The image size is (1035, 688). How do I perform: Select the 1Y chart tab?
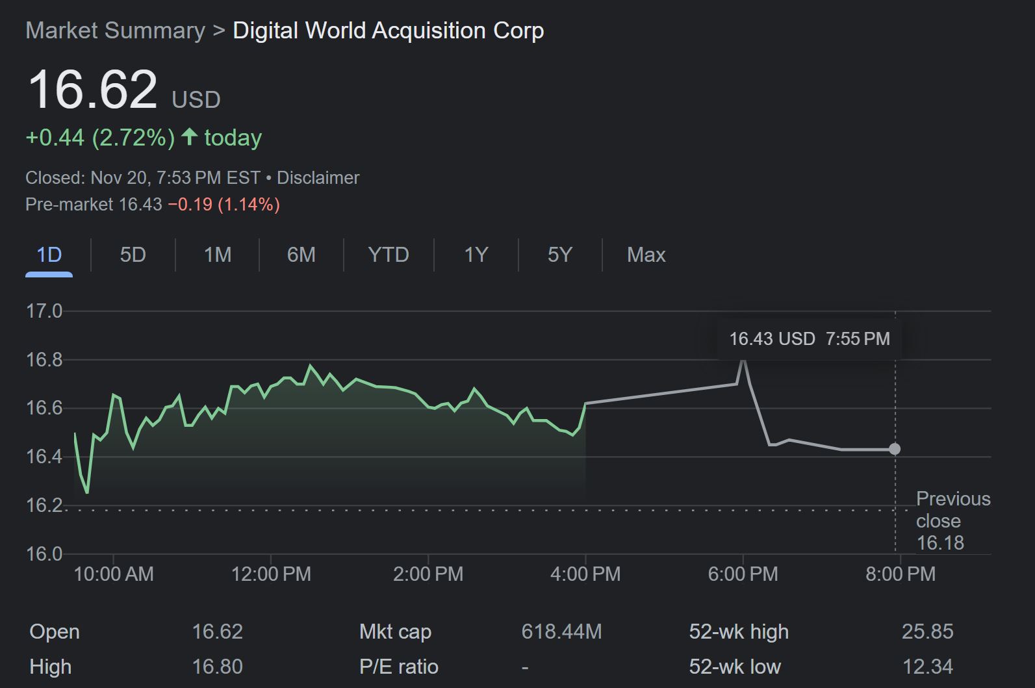click(476, 255)
